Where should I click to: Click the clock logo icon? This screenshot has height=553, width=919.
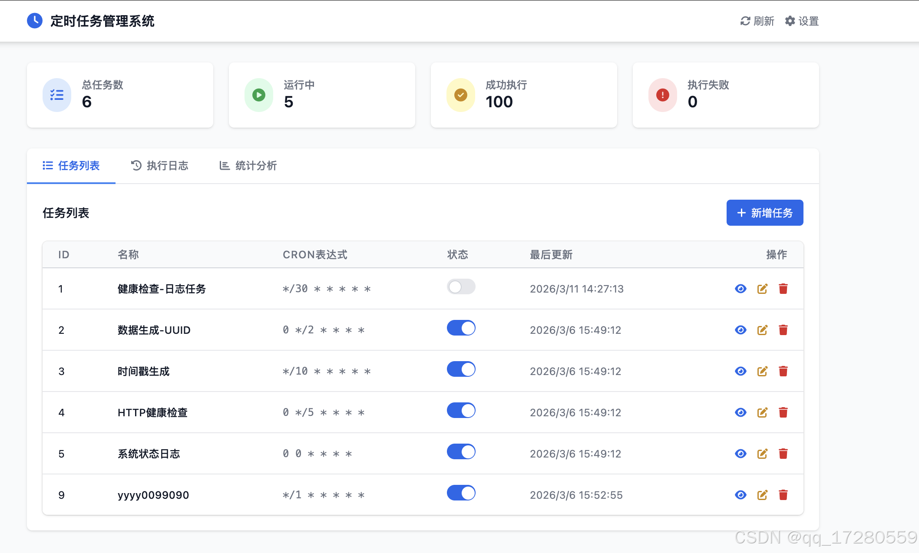tap(35, 21)
